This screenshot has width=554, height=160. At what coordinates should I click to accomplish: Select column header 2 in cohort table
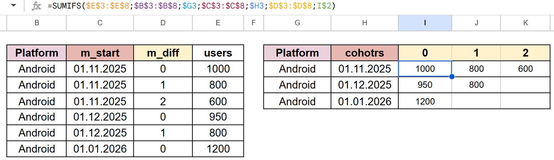click(x=525, y=53)
